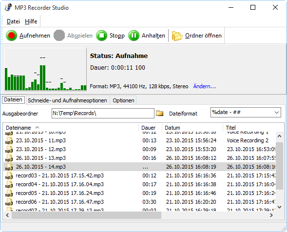Select record05 - 21.10.2015 17.16.24.mp3
Screen dimensions: 287x232
[x=59, y=193]
